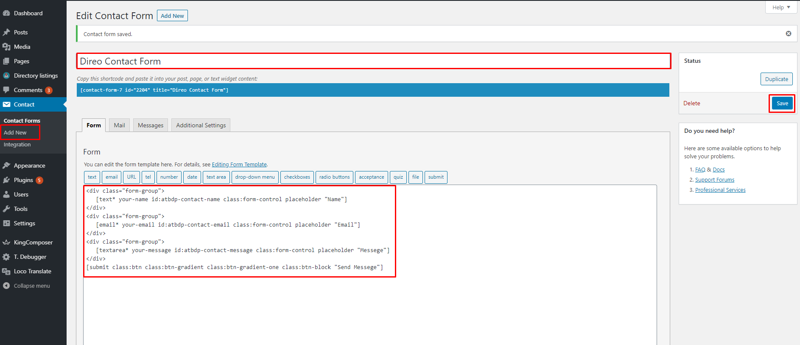This screenshot has width=800, height=345.
Task: Select Add New under Contact menu
Action: pos(15,132)
